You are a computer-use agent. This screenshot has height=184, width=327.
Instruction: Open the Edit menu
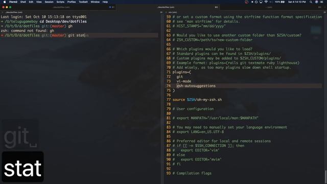tap(31, 2)
